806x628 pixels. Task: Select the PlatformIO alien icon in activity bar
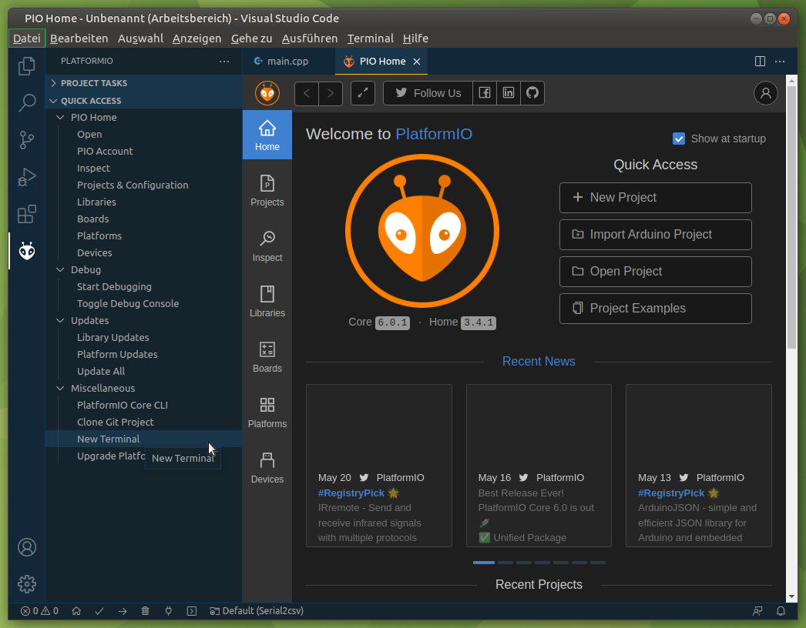tap(27, 251)
